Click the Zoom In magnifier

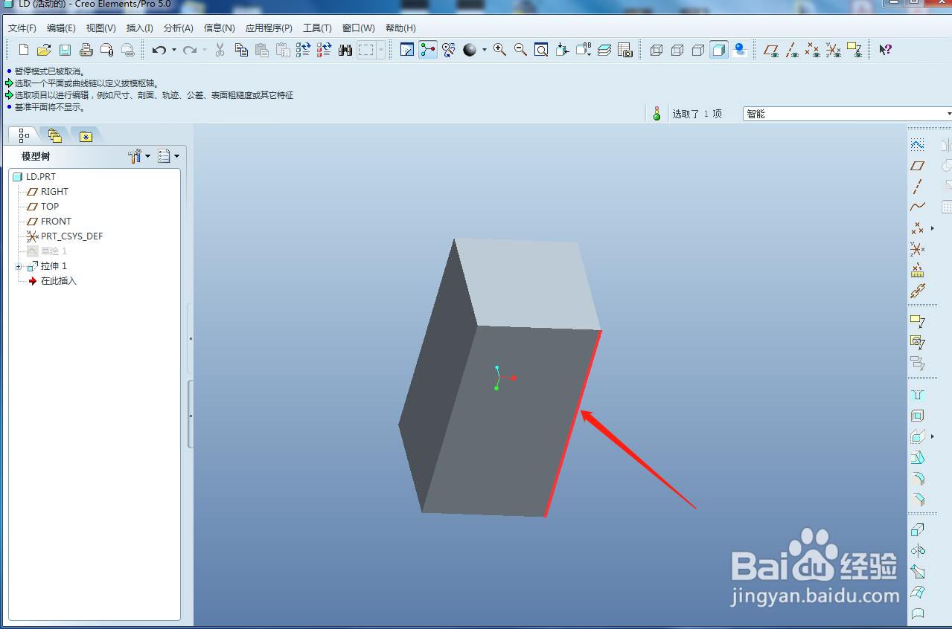(500, 50)
